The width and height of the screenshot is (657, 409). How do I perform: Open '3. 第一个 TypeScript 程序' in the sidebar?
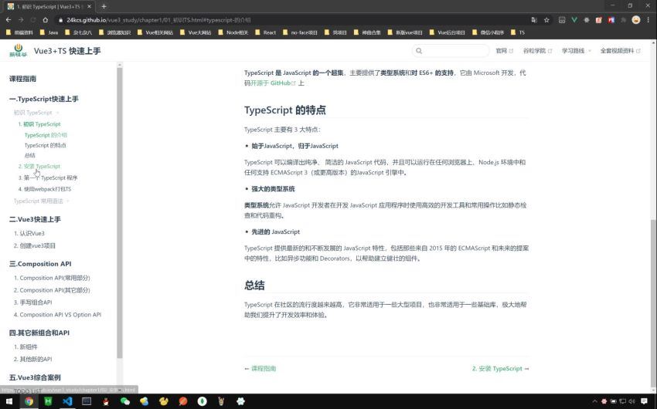click(x=48, y=177)
